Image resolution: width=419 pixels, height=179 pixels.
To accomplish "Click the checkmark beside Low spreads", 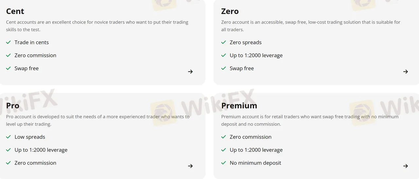I will click(x=9, y=137).
